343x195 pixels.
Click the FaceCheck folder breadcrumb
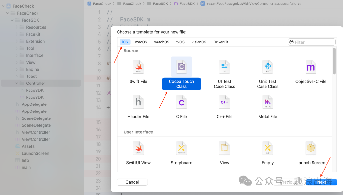pyautogui.click(x=129, y=3)
